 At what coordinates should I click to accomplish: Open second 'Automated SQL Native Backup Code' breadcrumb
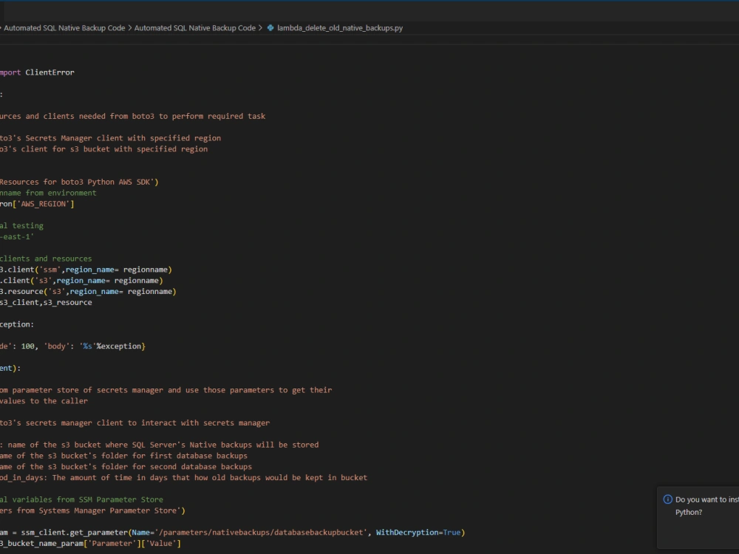point(194,28)
